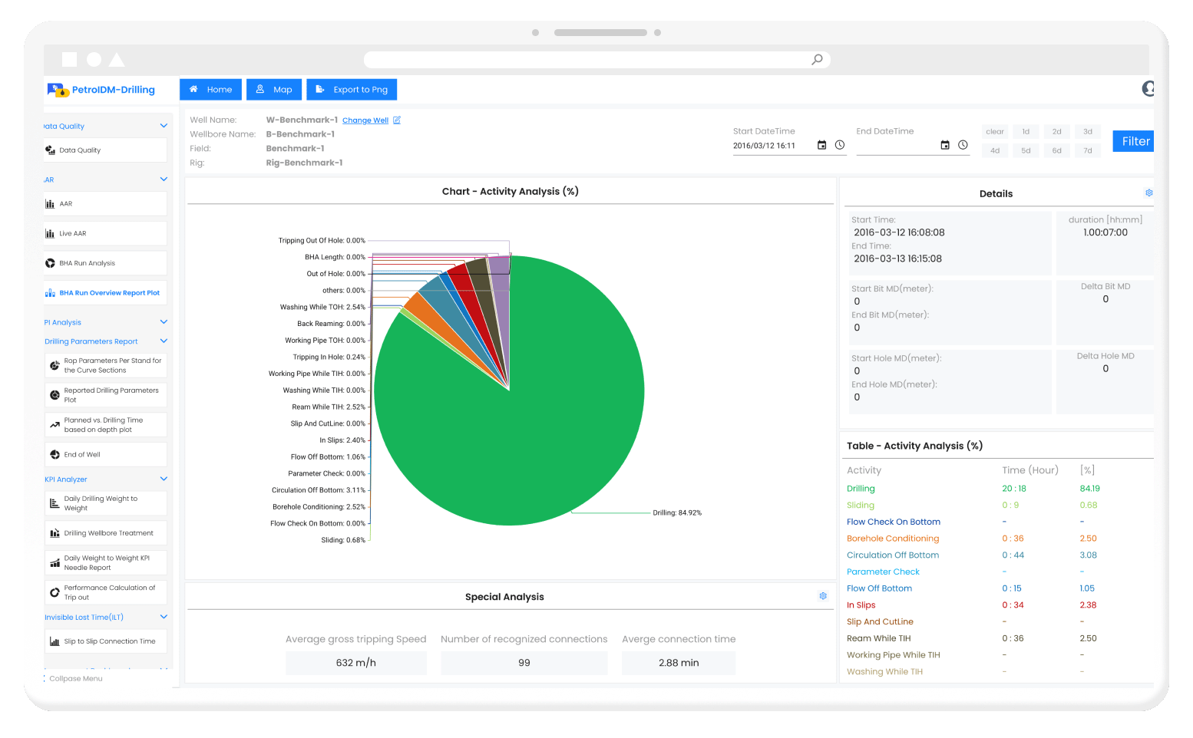
Task: Click AAR bar chart icon
Action: coord(50,204)
